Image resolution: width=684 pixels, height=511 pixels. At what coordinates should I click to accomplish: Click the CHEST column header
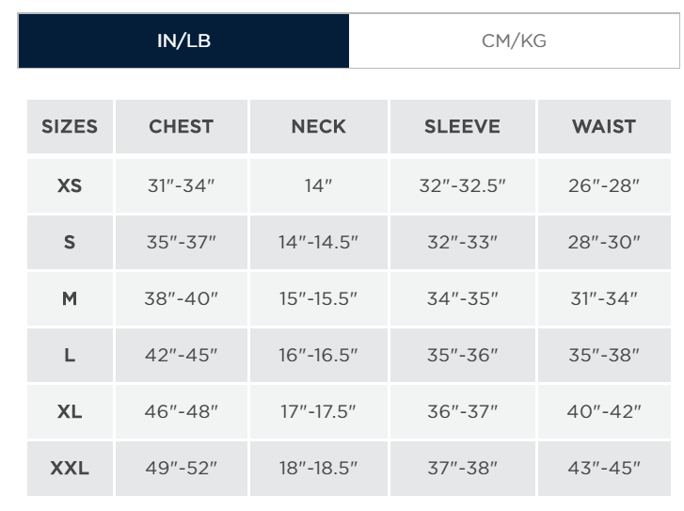point(181,127)
